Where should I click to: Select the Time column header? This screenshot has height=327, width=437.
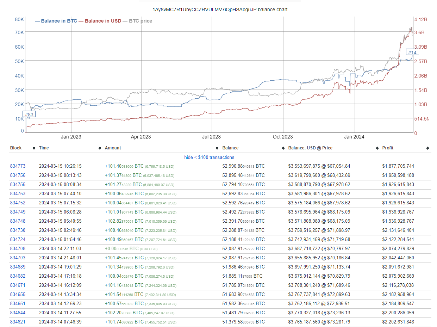point(44,148)
